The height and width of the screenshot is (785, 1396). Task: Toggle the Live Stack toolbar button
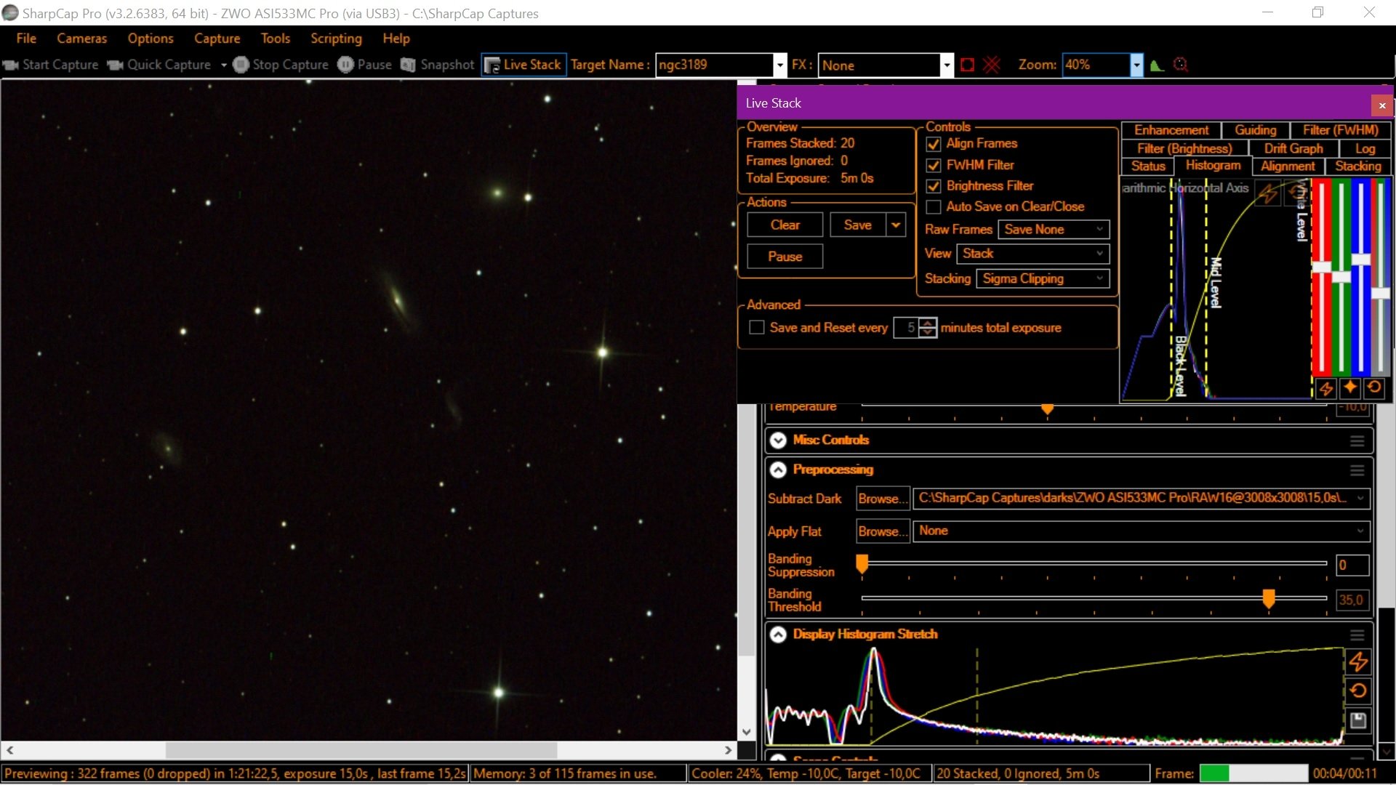coord(523,65)
